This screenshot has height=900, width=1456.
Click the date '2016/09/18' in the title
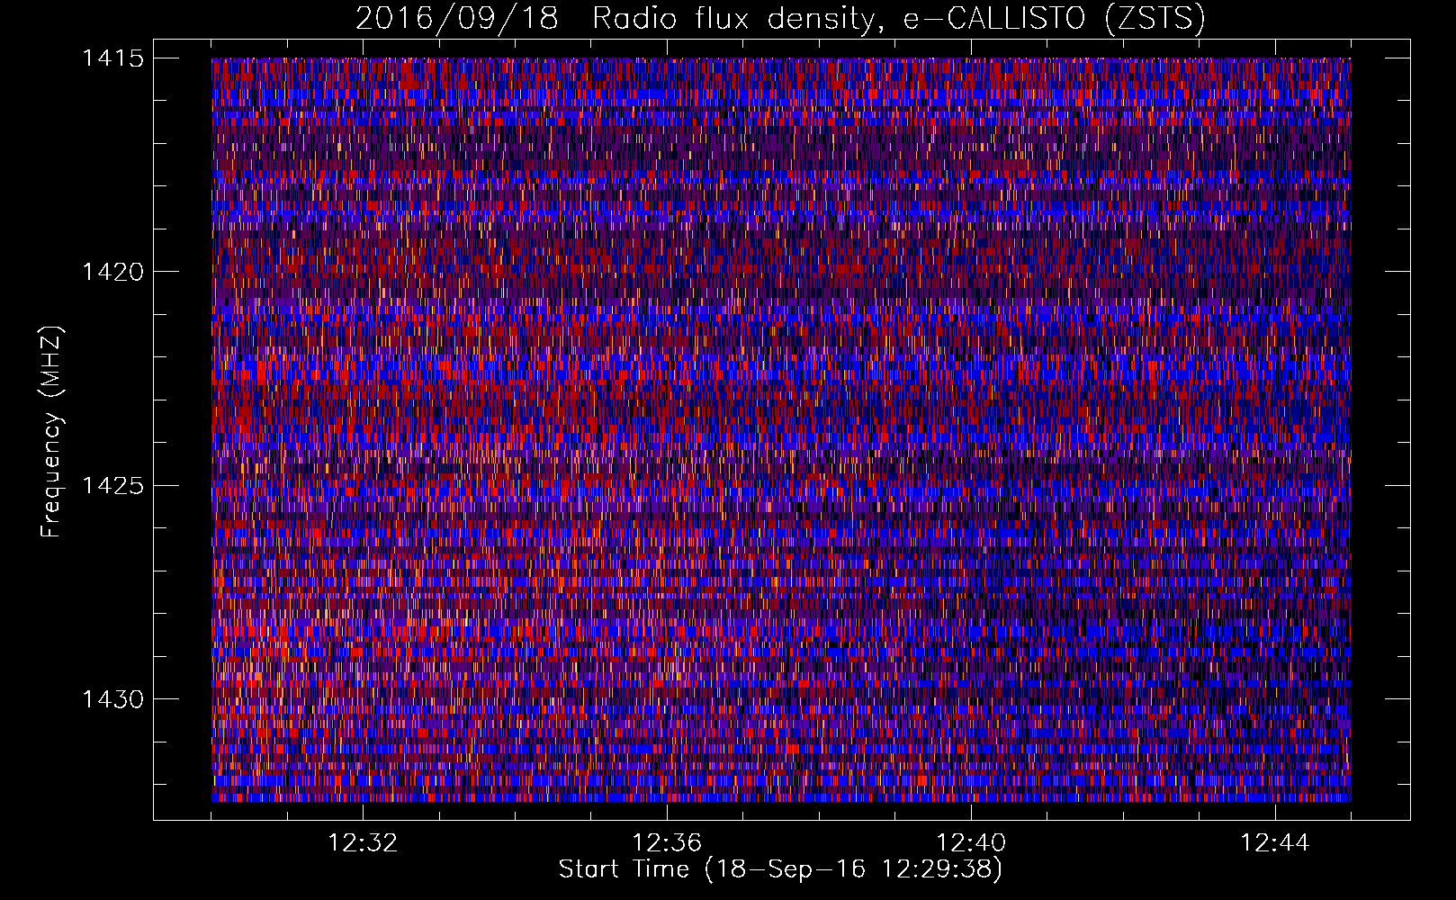click(457, 19)
